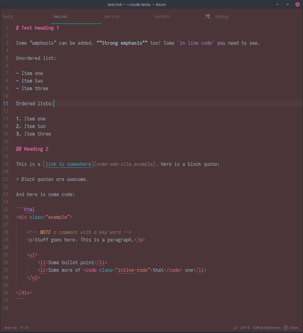Open the test.html tab
303x333 pixels.
[162, 17]
